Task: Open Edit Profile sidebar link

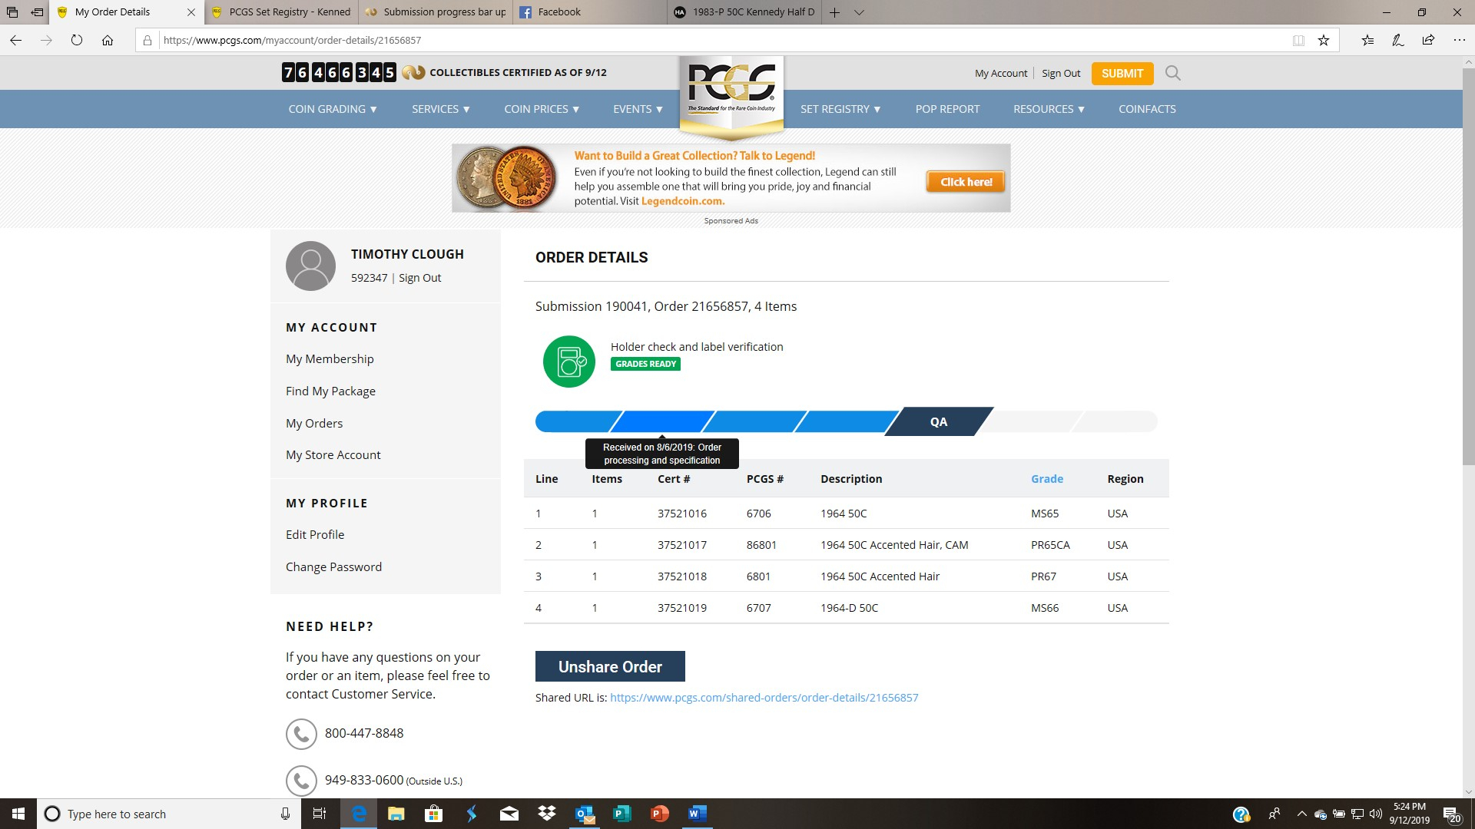Action: click(315, 535)
